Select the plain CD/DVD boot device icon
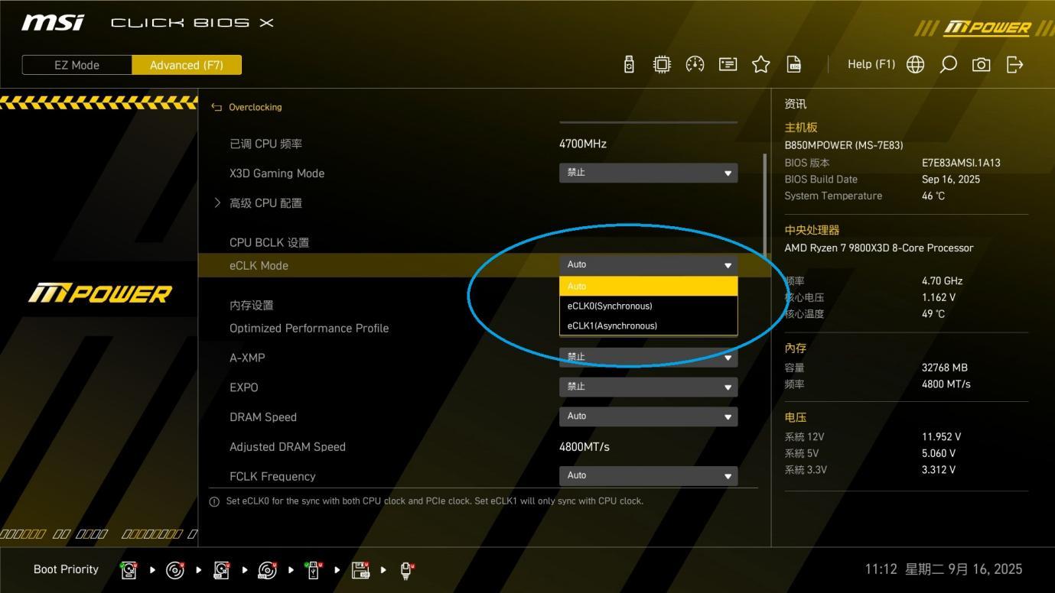 (175, 569)
